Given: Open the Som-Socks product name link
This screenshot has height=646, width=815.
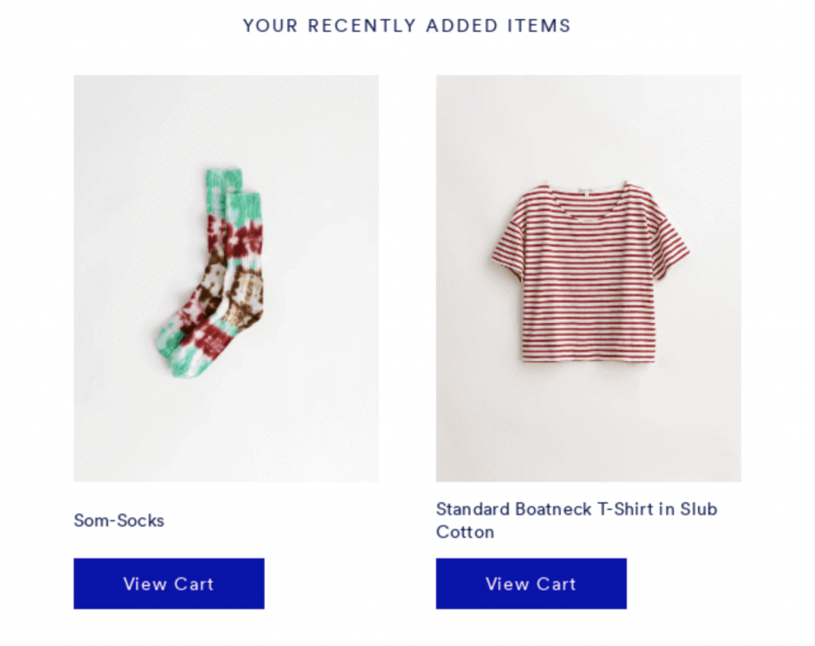Looking at the screenshot, I should [119, 520].
